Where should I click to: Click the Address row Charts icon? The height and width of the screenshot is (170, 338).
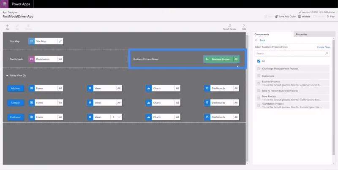coord(149,88)
